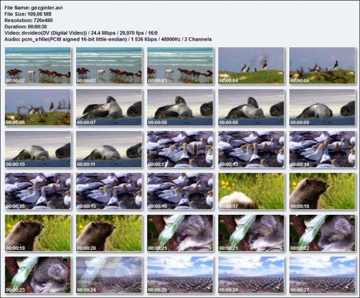Screen dimensions: 360x298
Task: Open the cloudy sky frame at 00:00:26
Action: pos(251,275)
